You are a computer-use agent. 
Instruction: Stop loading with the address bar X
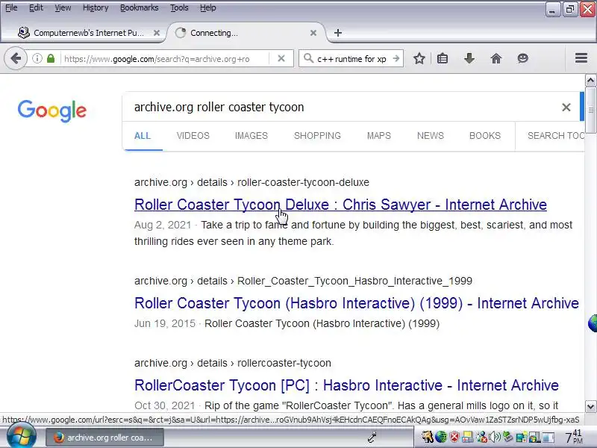click(x=281, y=58)
